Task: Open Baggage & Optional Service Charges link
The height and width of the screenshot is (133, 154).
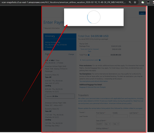Action: [x=92, y=87]
